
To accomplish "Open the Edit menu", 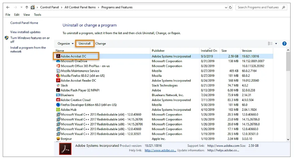I will pyautogui.click(x=17, y=15).
